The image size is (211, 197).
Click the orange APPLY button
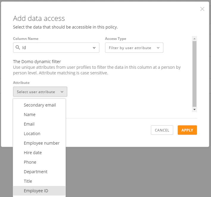pyautogui.click(x=187, y=130)
